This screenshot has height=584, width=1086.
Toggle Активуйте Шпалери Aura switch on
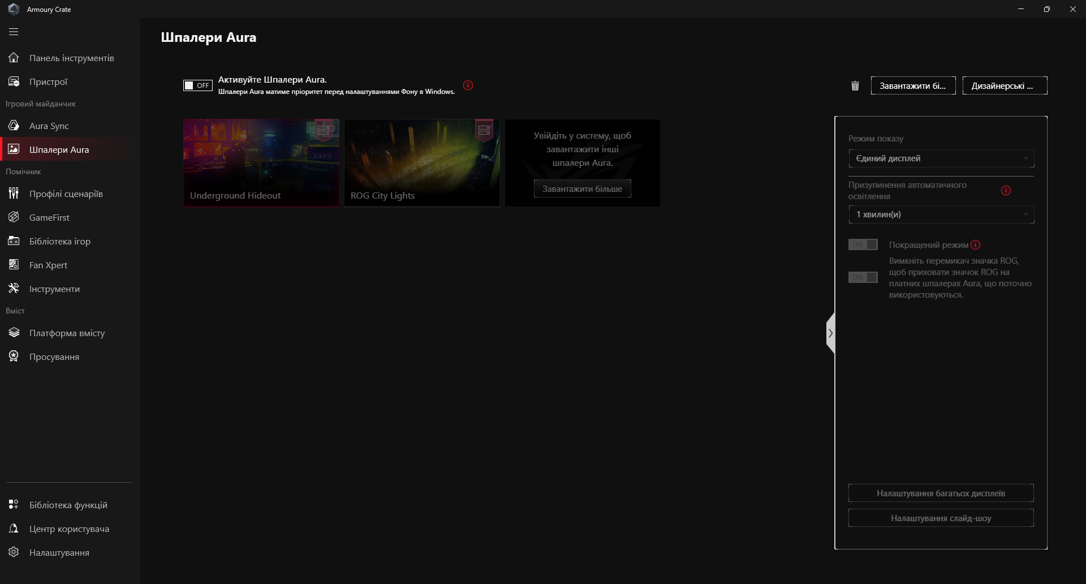click(197, 85)
